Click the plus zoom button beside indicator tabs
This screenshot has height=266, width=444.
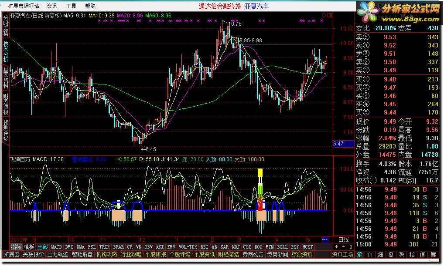point(337,247)
